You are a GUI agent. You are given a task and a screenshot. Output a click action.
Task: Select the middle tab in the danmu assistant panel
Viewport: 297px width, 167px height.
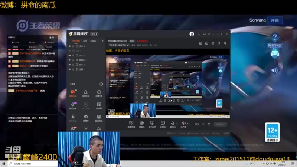[32, 47]
